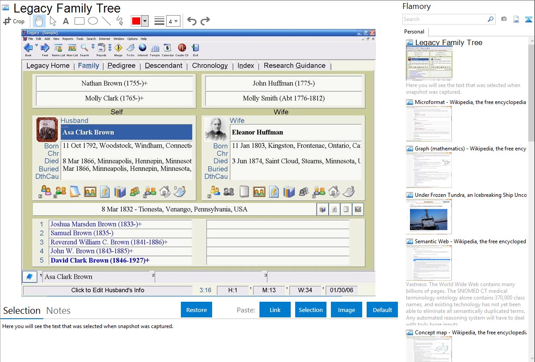Open Graph (mathematics) Wikipedia snapshot title
The width and height of the screenshot is (535, 362).
pos(470,149)
